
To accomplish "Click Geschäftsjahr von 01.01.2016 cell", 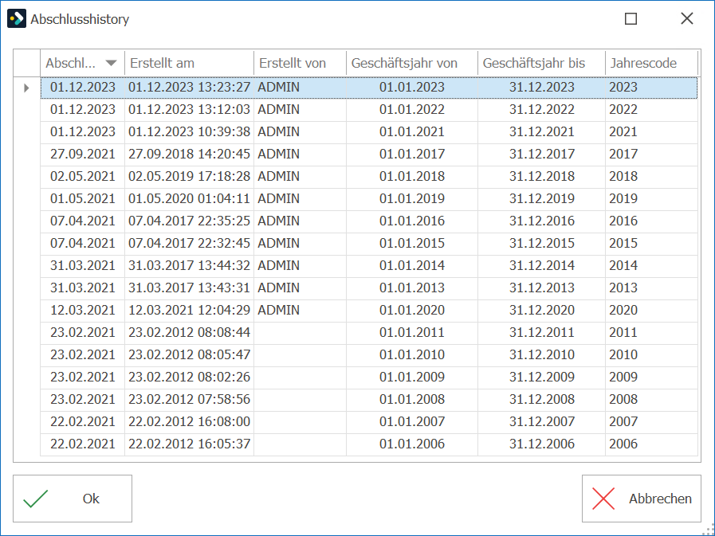I will pyautogui.click(x=412, y=221).
